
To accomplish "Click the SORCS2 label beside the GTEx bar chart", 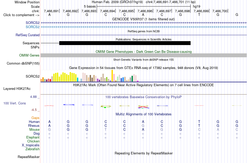I will [x=32, y=76].
